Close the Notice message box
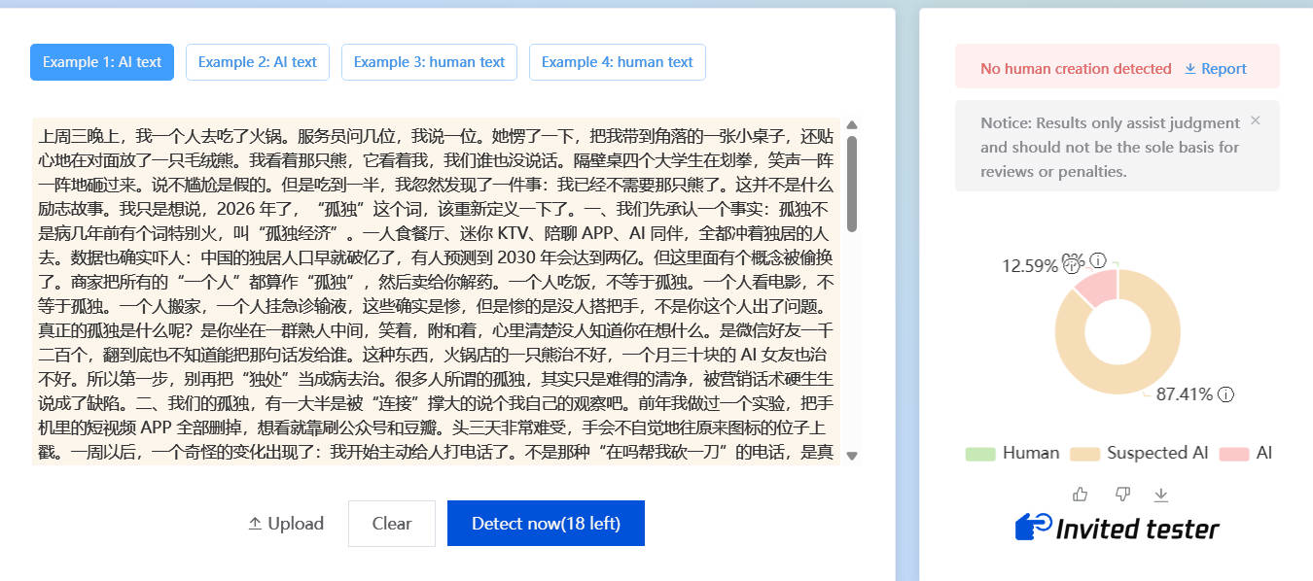 (1255, 120)
